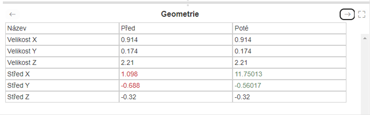The width and height of the screenshot is (370, 115).
Task: Click the red -0.688 value
Action: (x=130, y=85)
